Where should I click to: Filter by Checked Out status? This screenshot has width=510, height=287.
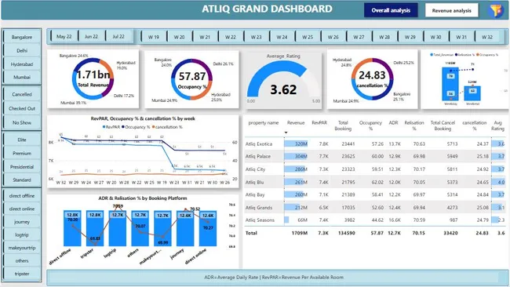tap(22, 108)
